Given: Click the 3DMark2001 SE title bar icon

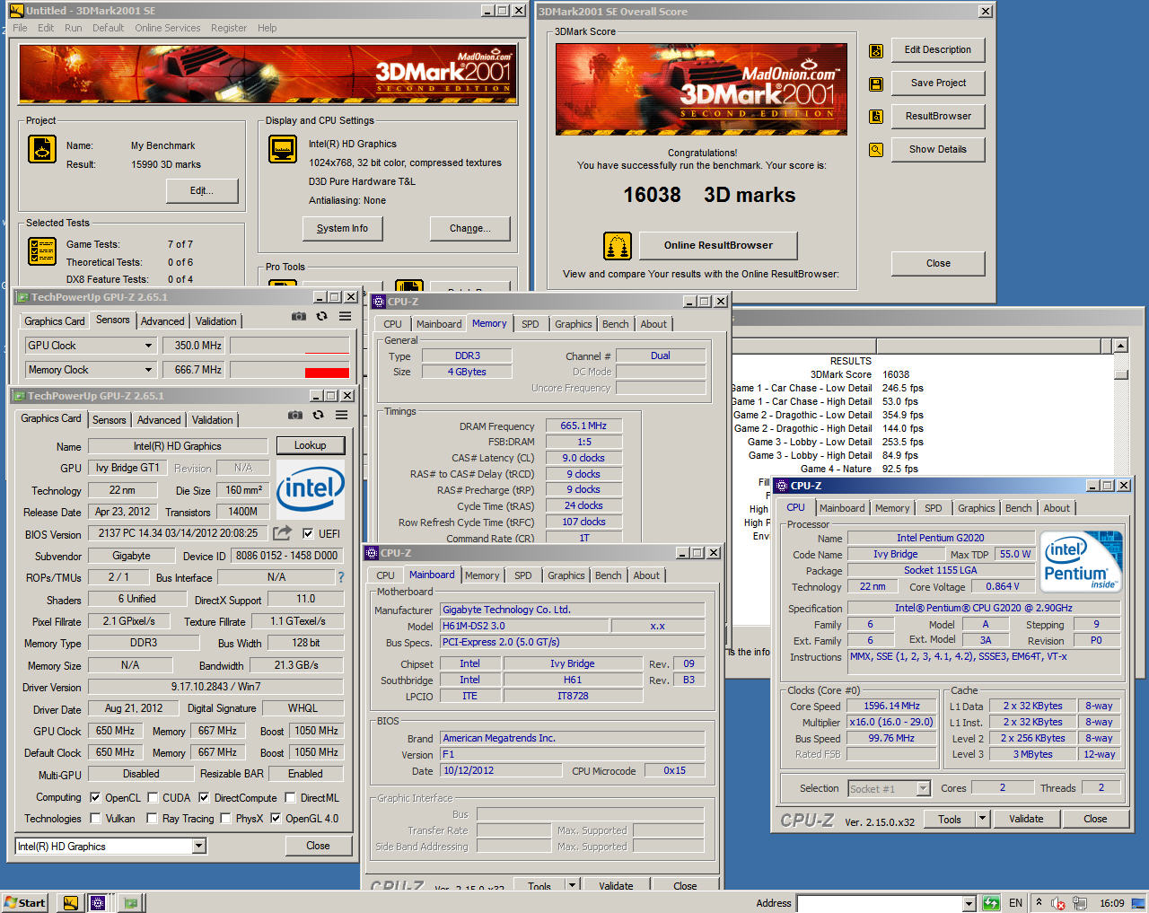Looking at the screenshot, I should tap(16, 11).
